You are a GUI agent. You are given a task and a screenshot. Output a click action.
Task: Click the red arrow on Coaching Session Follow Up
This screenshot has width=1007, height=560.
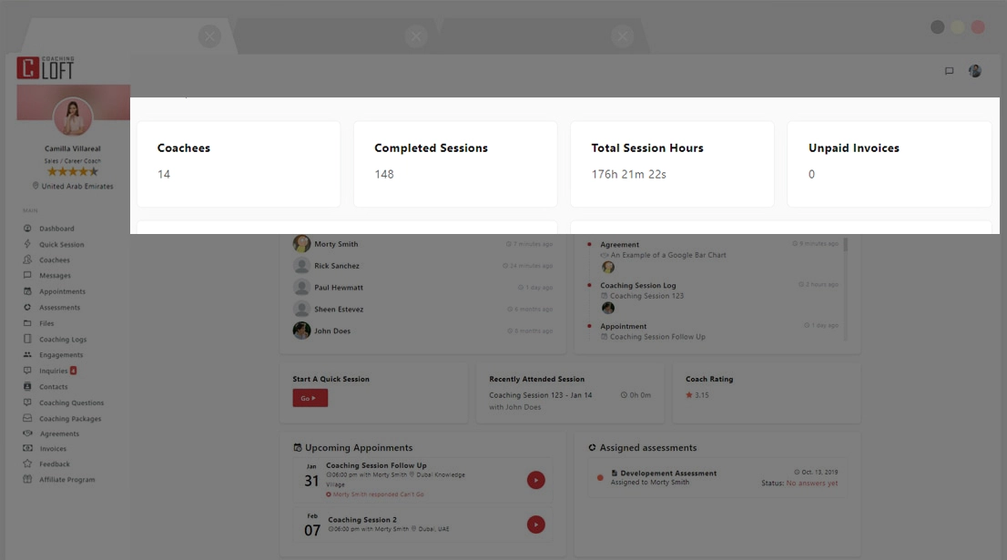tap(536, 480)
